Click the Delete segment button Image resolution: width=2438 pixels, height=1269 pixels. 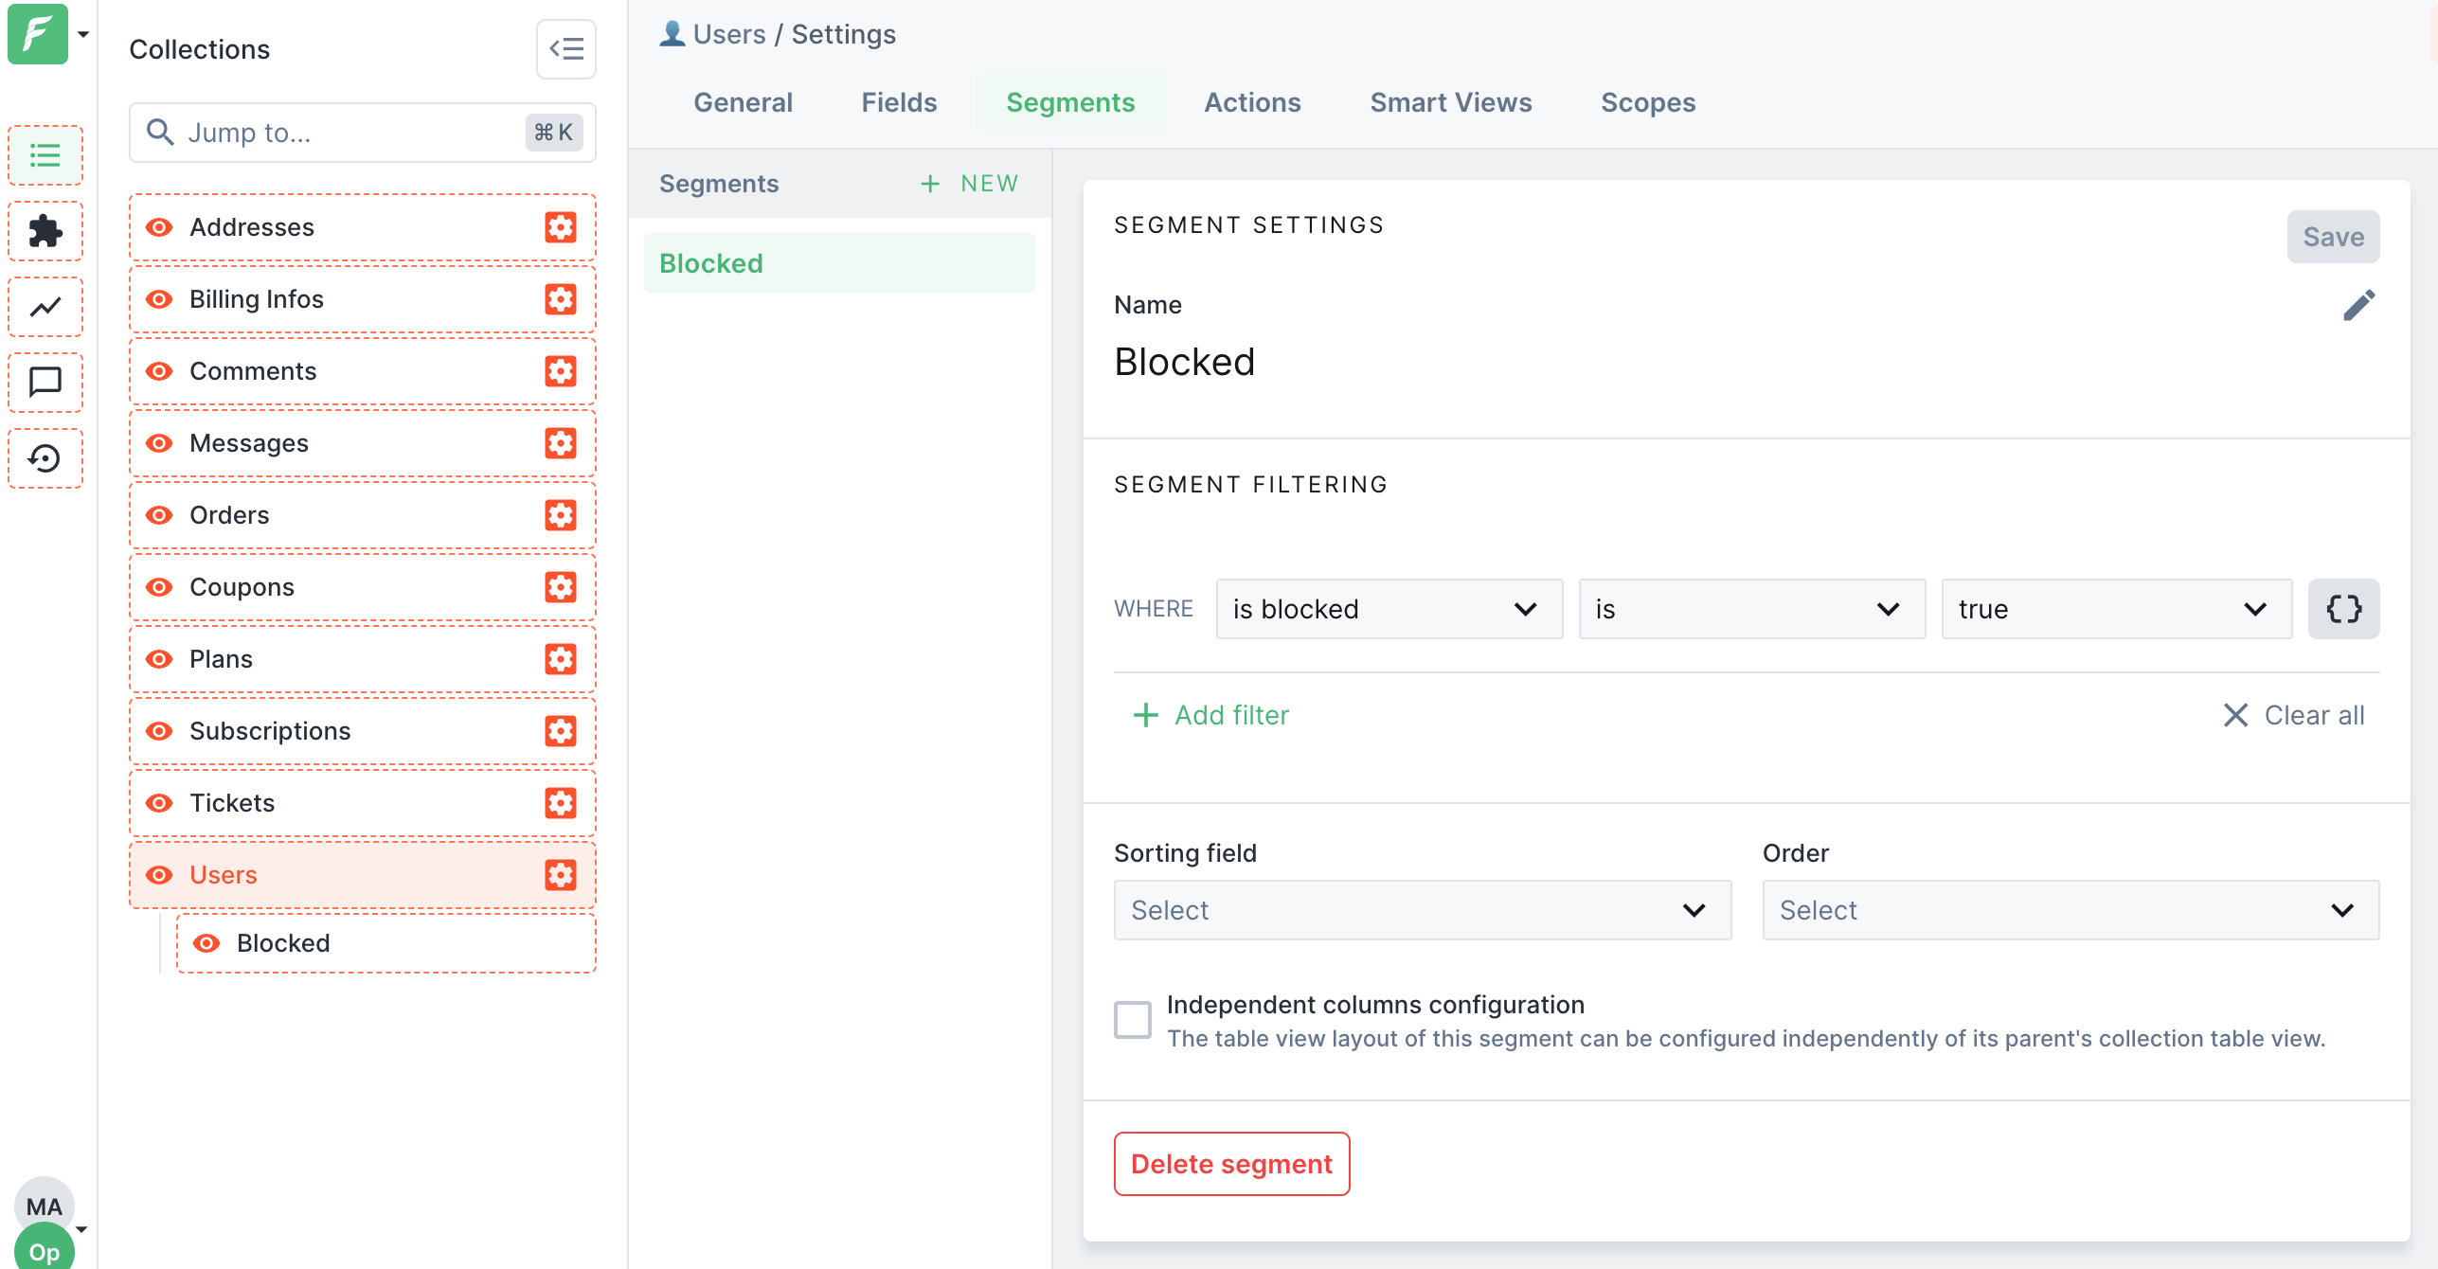coord(1230,1164)
